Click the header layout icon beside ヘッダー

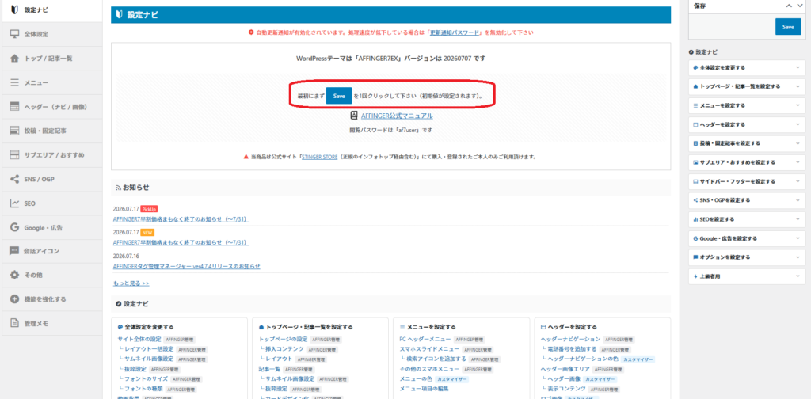click(x=14, y=107)
